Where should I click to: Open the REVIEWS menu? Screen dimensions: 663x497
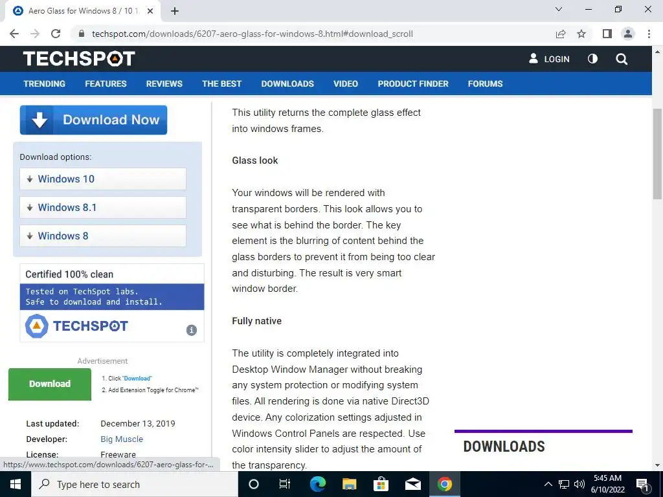(164, 83)
